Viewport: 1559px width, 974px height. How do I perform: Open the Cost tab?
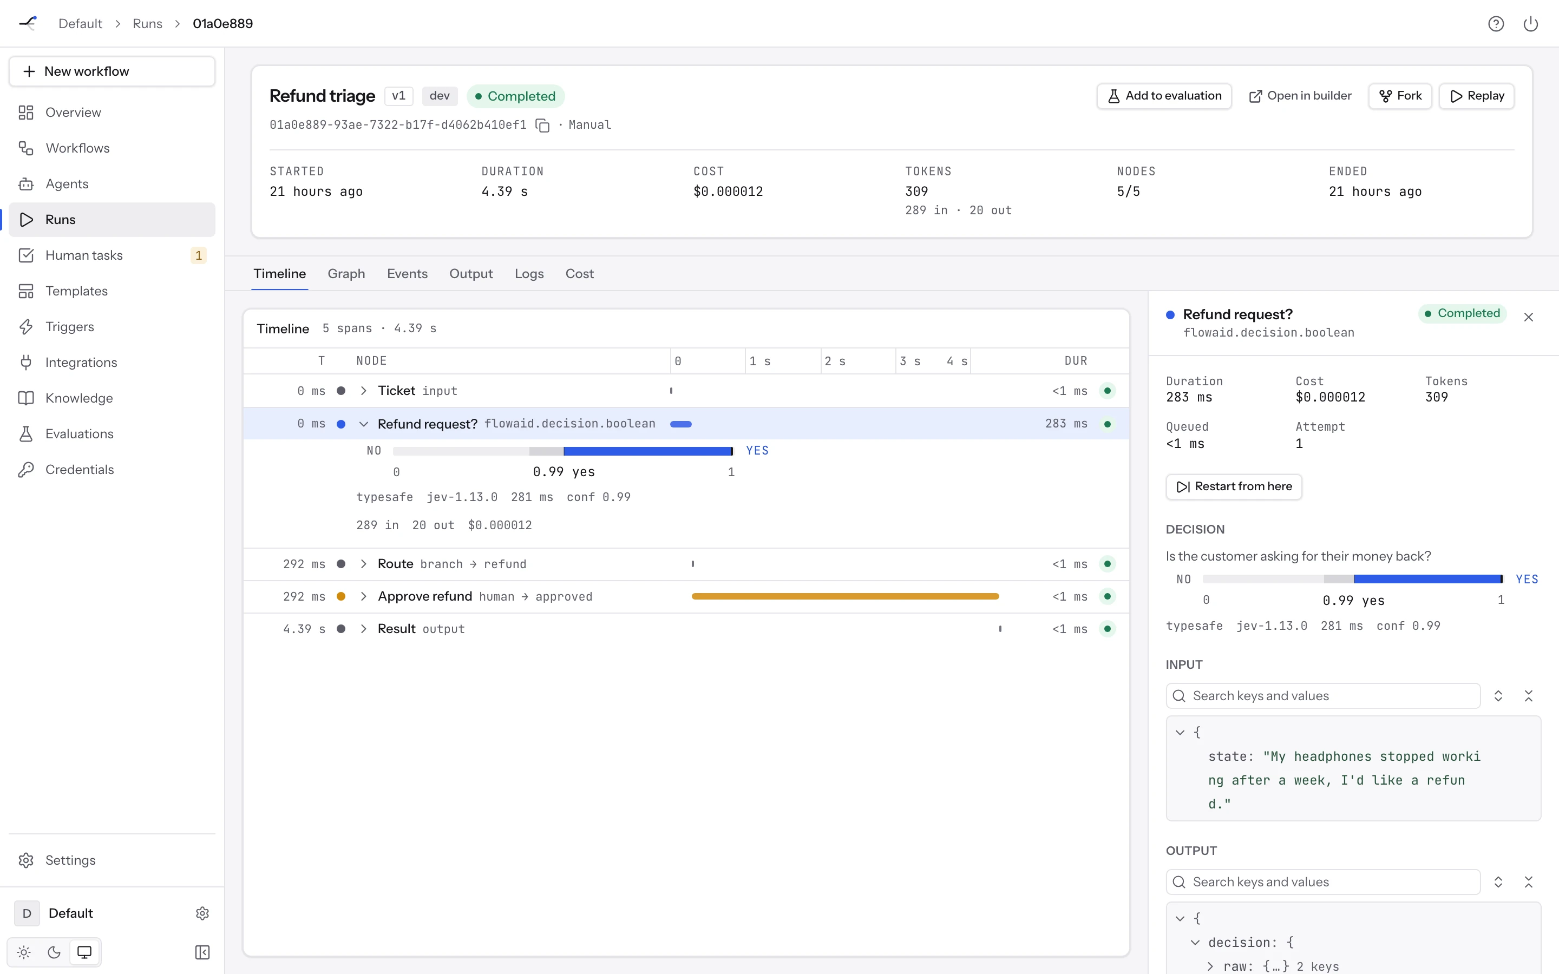click(579, 274)
